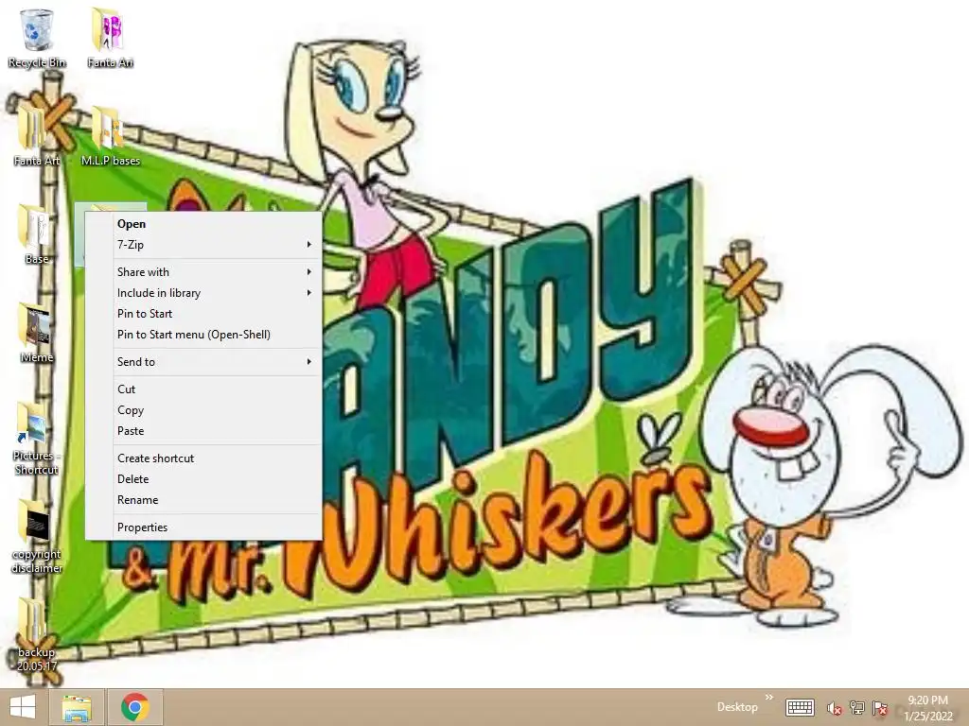Expand the Desktop toolbar chevron
The width and height of the screenshot is (969, 726).
[x=768, y=698]
